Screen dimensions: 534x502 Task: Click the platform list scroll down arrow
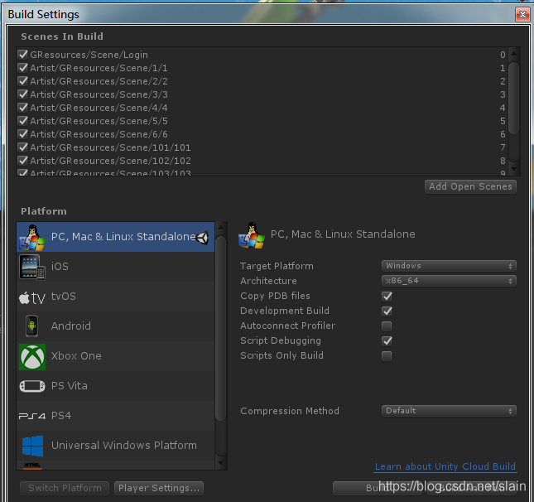point(221,464)
